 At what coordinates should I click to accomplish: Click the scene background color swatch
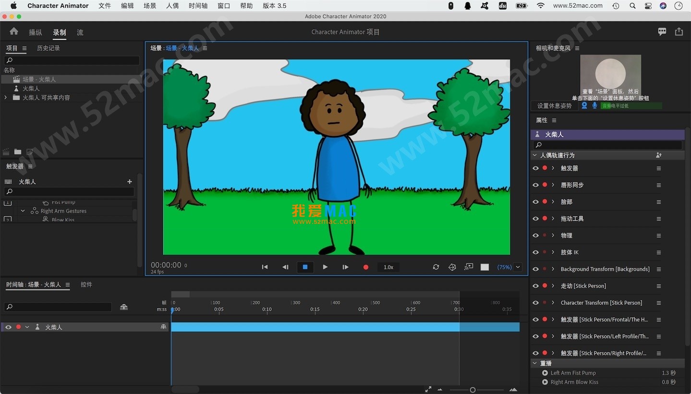pyautogui.click(x=485, y=267)
